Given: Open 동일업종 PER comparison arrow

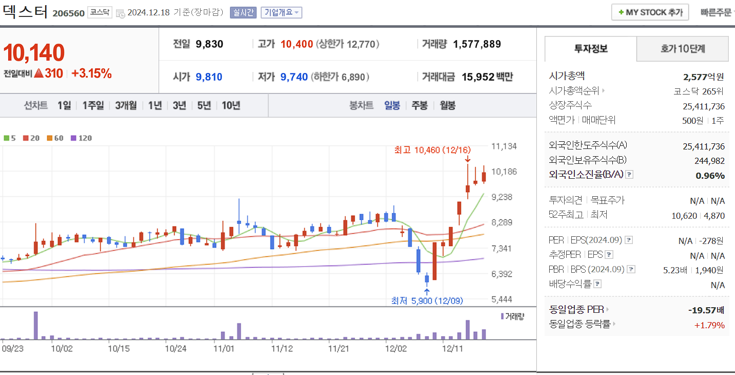Looking at the screenshot, I should 608,309.
